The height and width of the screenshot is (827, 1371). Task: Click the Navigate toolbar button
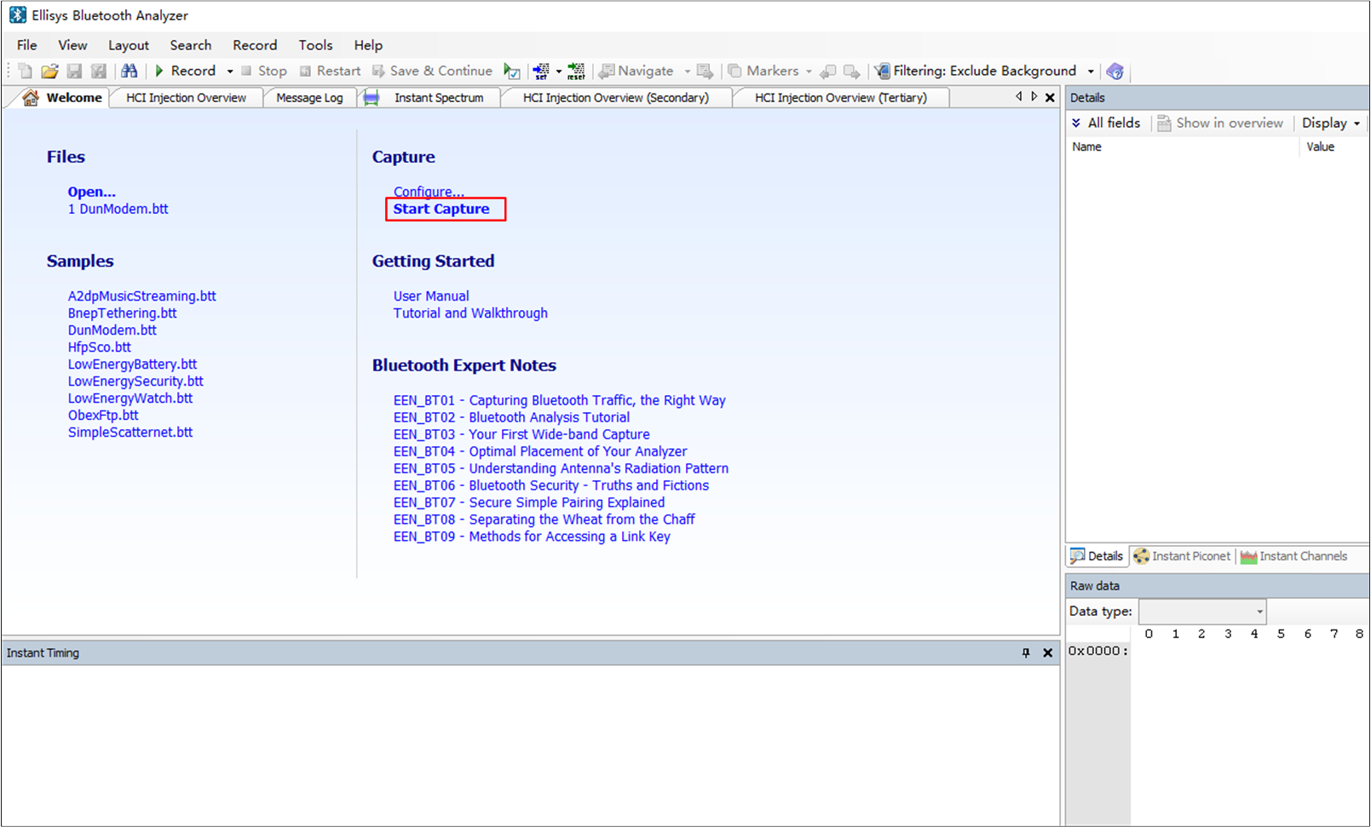click(636, 72)
